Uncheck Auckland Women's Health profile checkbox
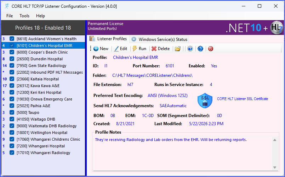Image resolution: width=285 pixels, height=177 pixels. [x=12, y=39]
